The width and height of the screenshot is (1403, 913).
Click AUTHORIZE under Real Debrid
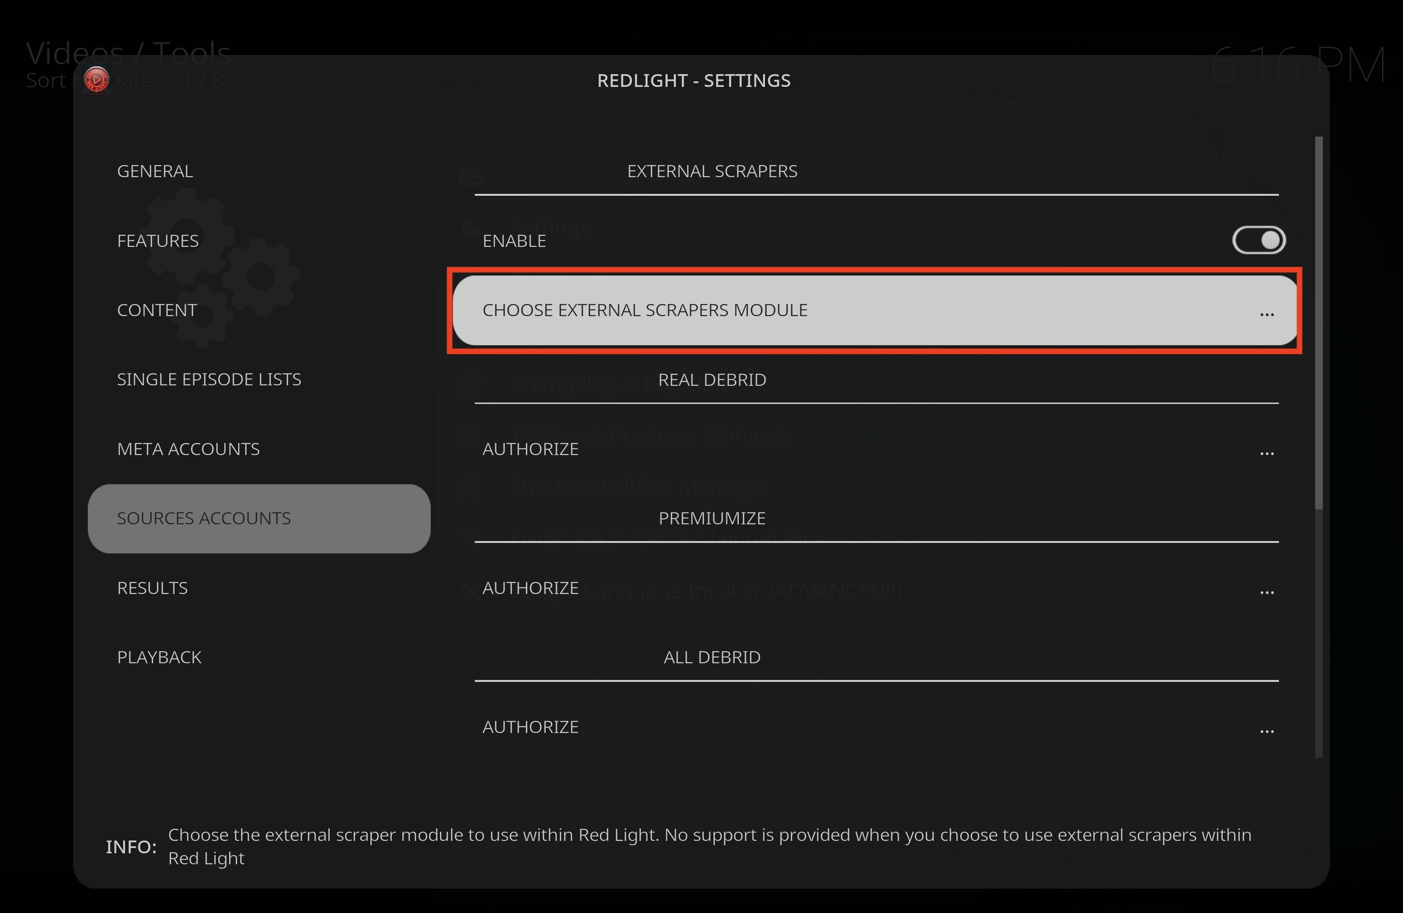(875, 449)
